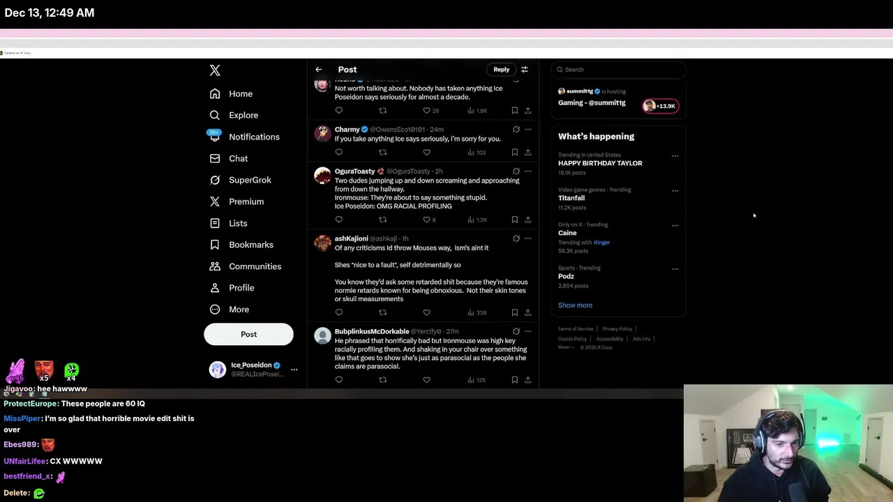Open the post reply filter settings icon
The width and height of the screenshot is (893, 502).
pos(525,70)
